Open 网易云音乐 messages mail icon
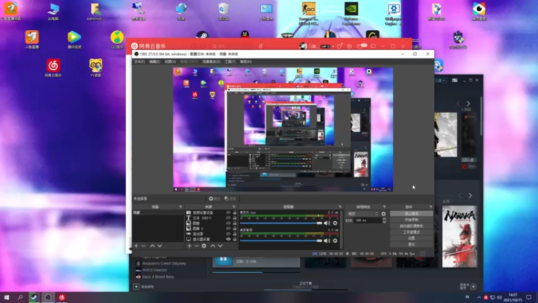Image resolution: width=538 pixels, height=303 pixels. click(x=360, y=46)
